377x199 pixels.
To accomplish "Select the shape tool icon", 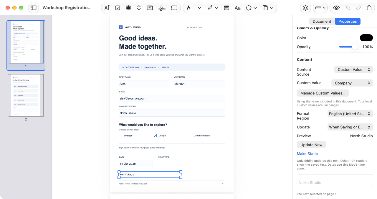I will [249, 8].
